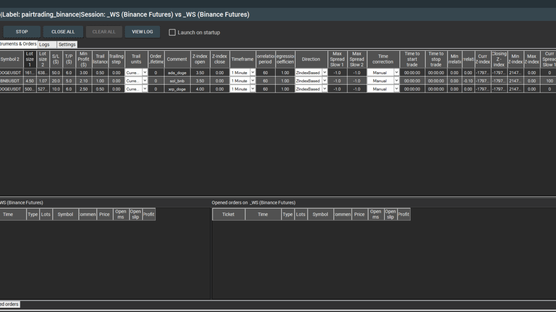The image size is (556, 312).
Task: Enable the Launch on startup checkbox
Action: click(172, 33)
